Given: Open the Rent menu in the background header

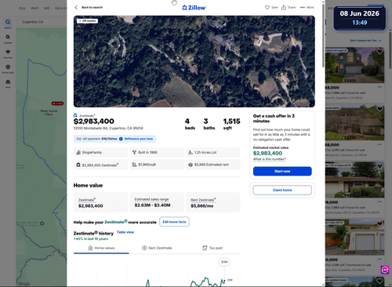Looking at the screenshot, I should click(34, 8).
